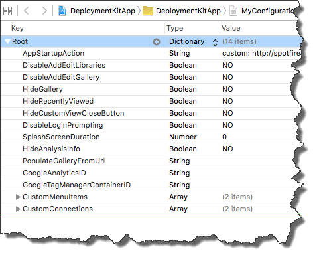Collapse the Root disclosure triangle

click(x=8, y=41)
